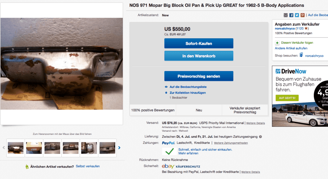Open Andere Artikel aufrufen link
Image resolution: width=328 pixels, height=179 pixels.
pos(291,48)
